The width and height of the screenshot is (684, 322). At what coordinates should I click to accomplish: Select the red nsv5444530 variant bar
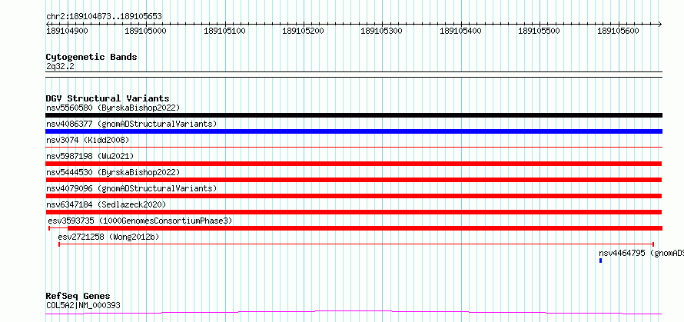354,180
